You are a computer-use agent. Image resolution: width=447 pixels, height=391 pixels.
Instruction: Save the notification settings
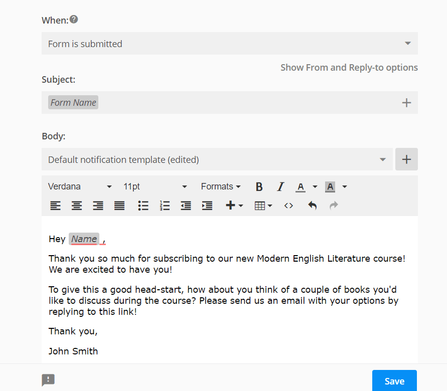pyautogui.click(x=394, y=381)
